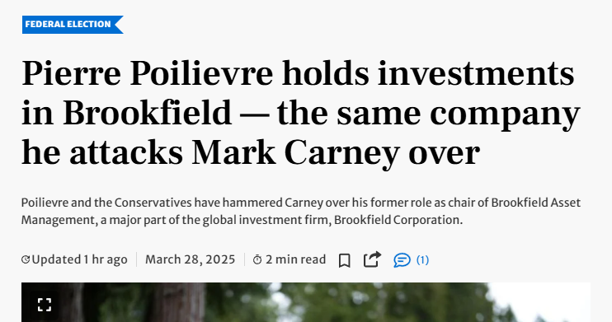Open the article's lead photo

click(x=306, y=302)
